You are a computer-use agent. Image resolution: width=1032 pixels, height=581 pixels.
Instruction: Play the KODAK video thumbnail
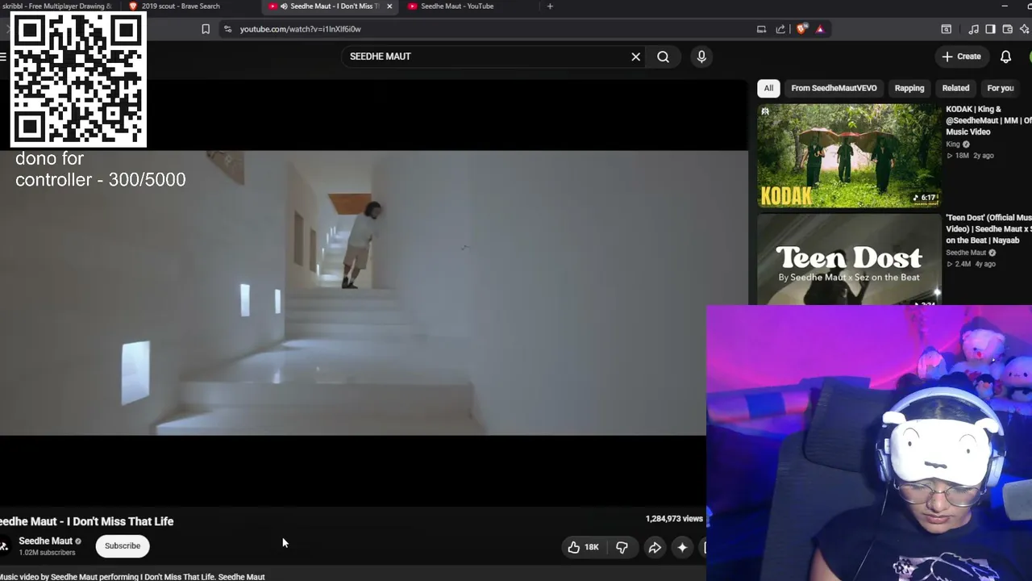(849, 156)
